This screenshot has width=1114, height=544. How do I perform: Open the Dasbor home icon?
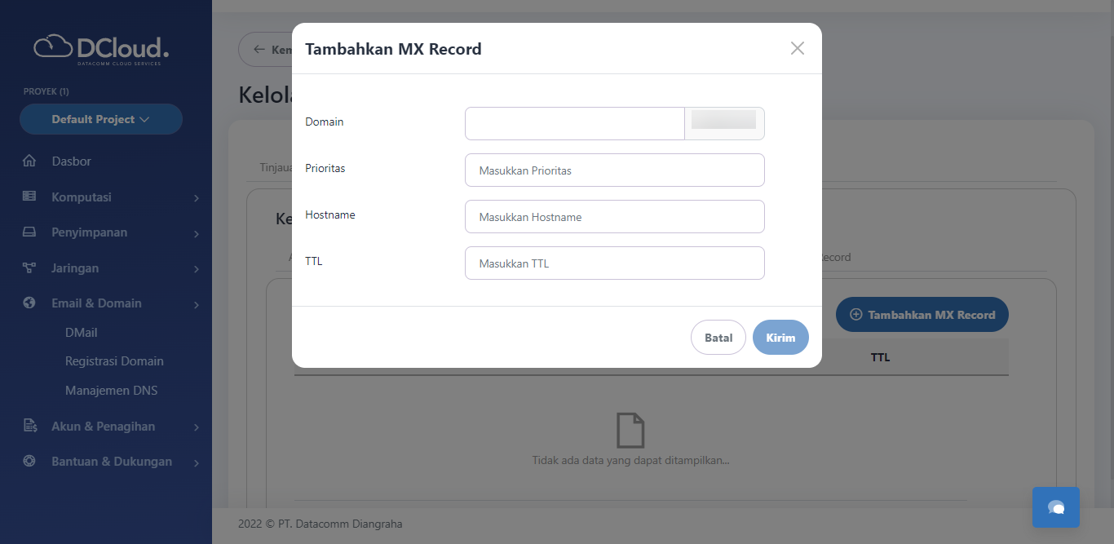pos(29,161)
